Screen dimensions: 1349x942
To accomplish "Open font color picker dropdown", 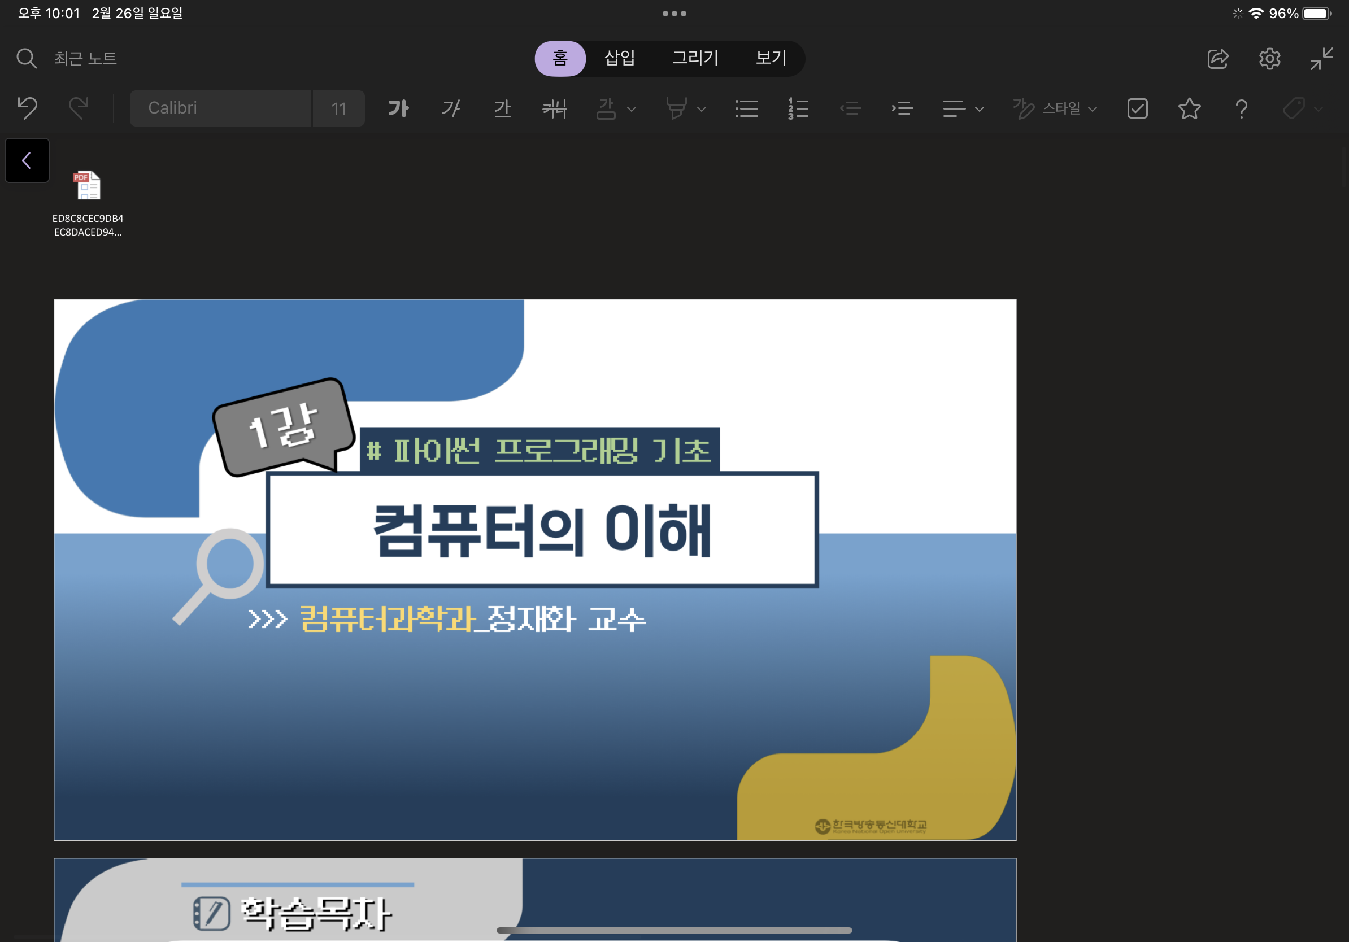I will tap(632, 108).
